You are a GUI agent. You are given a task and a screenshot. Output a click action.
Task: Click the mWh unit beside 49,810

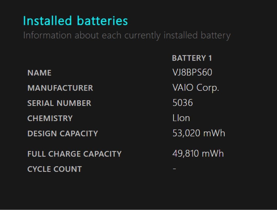tap(213, 154)
